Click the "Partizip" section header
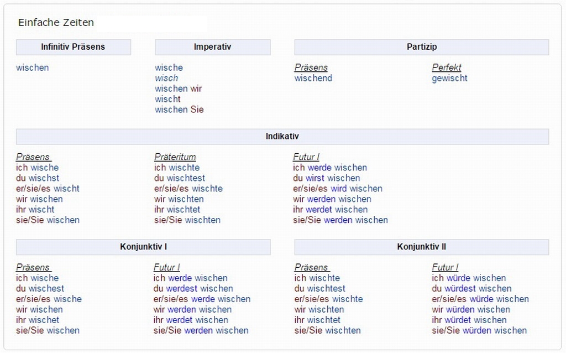The width and height of the screenshot is (566, 353). tap(421, 47)
